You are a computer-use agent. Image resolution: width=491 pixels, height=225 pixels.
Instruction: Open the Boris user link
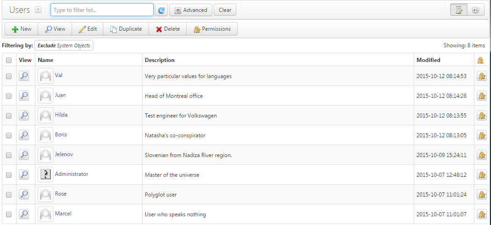pos(61,134)
